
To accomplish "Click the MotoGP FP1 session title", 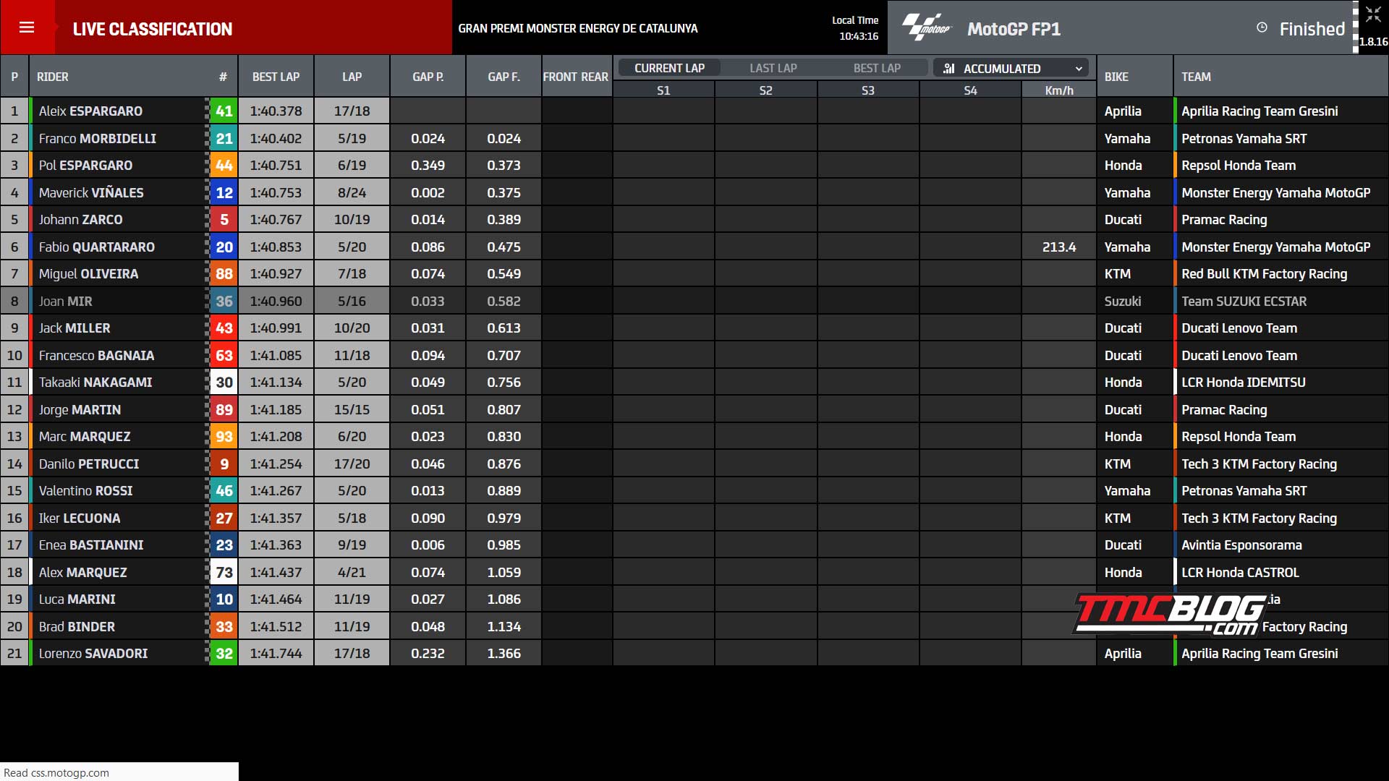I will coord(1014,29).
